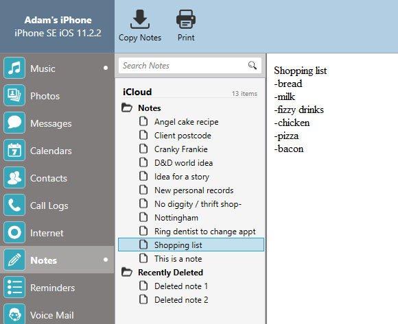This screenshot has height=324, width=398.
Task: Open the Calendars icon in sidebar
Action: pyautogui.click(x=14, y=150)
